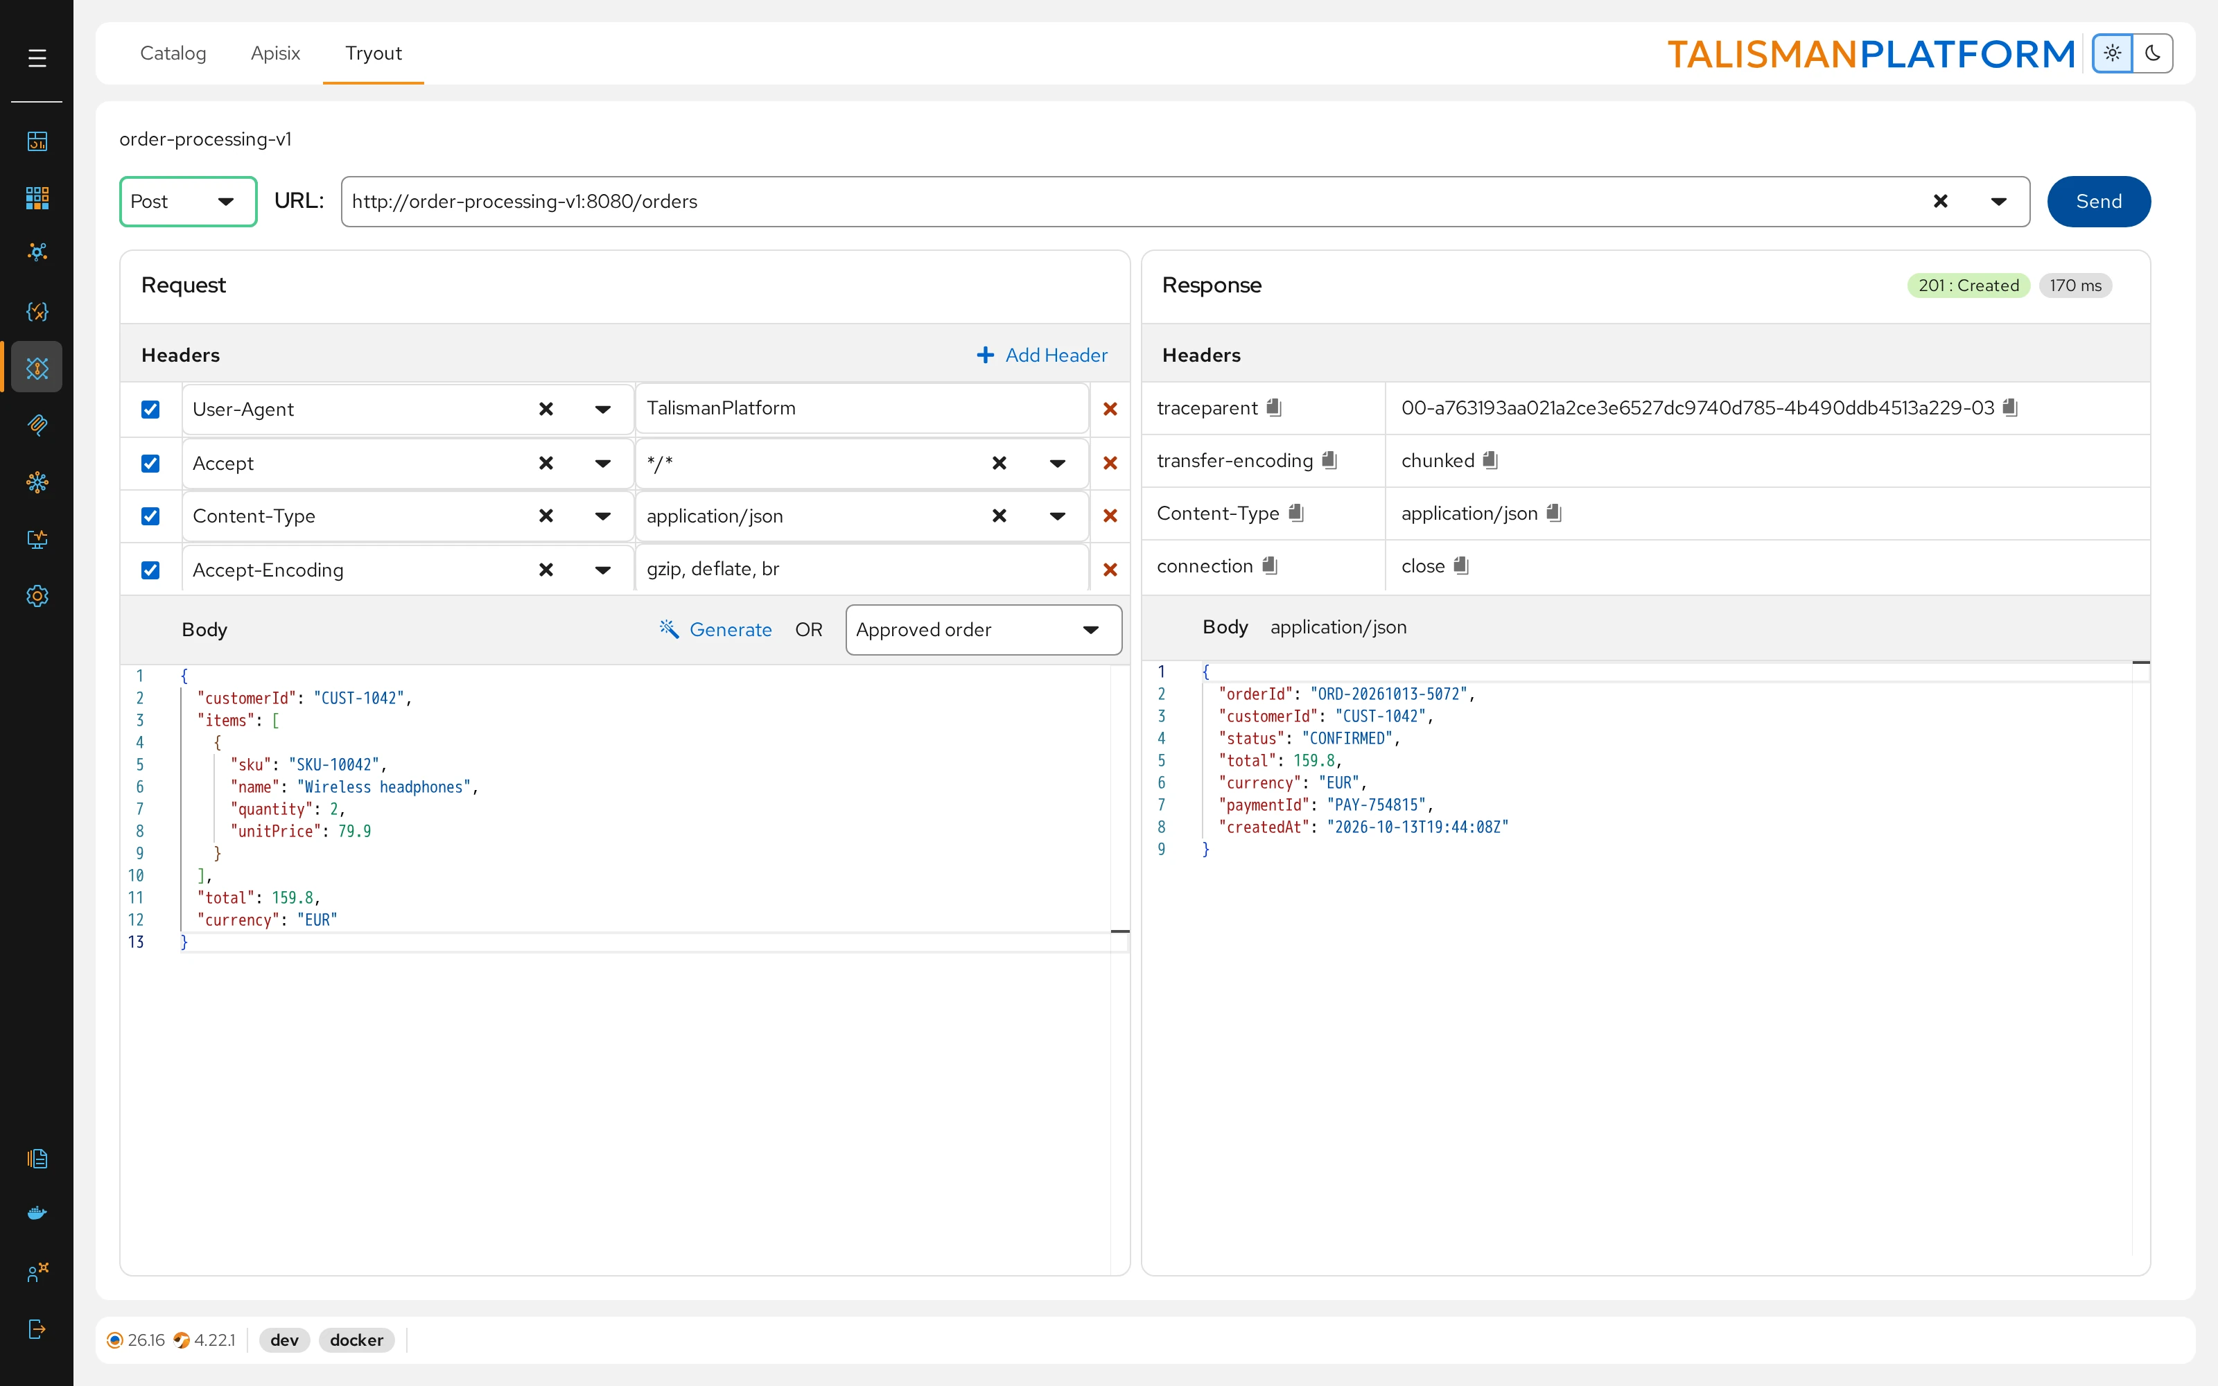Copy the chunked header value
The image size is (2218, 1386).
(1490, 460)
